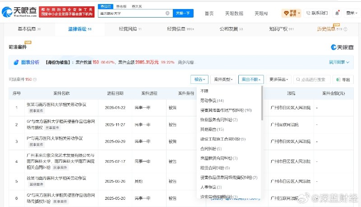Image resolution: width=361 pixels, height=207 pixels.
Task: Expand charts with 展开图表
Action: point(339,62)
